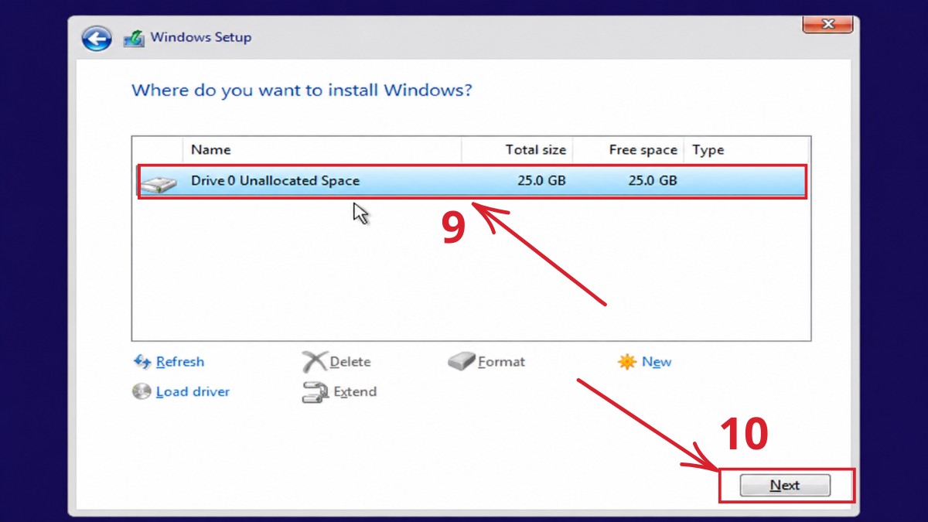Image resolution: width=928 pixels, height=522 pixels.
Task: Click the Load driver disc icon
Action: click(142, 391)
